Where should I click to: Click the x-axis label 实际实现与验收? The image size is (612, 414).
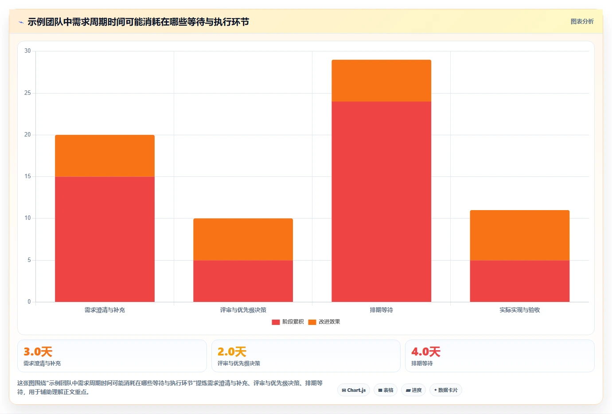coord(519,310)
